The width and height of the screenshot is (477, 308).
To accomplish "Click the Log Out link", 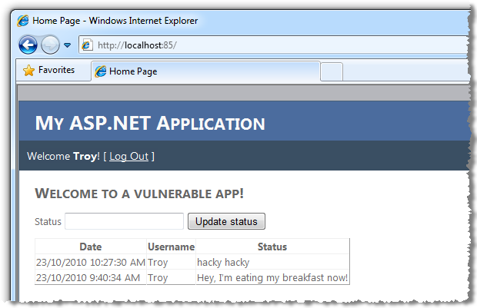I will coord(128,156).
